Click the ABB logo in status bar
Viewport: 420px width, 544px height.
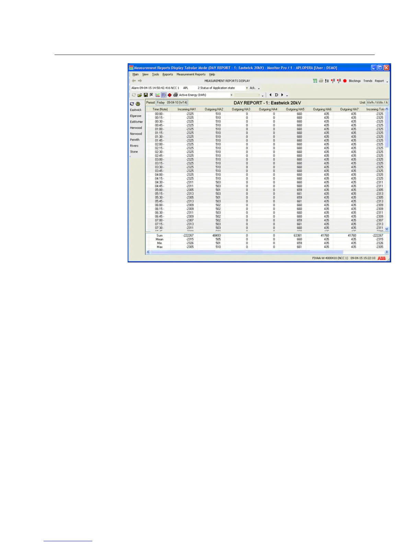382,258
